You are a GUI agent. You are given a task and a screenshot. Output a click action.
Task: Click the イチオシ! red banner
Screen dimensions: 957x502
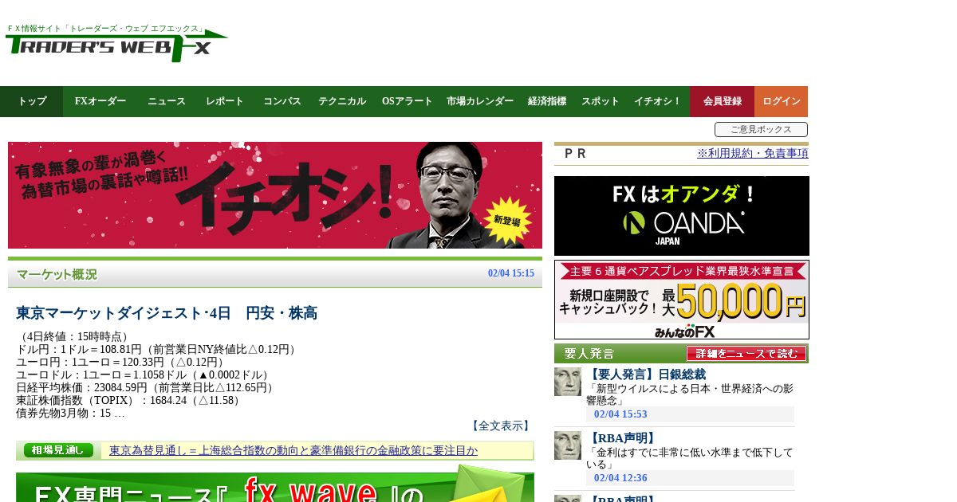275,195
